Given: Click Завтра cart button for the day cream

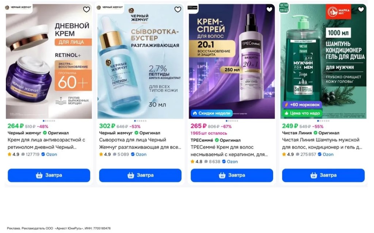Looking at the screenshot, I should (x=49, y=175).
